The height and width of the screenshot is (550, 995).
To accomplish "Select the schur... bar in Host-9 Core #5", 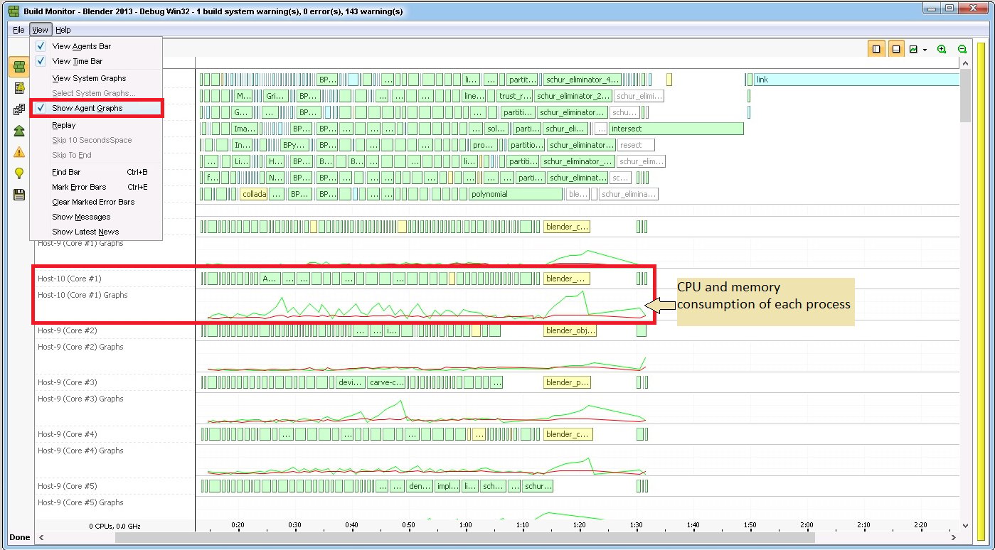I will (x=537, y=486).
